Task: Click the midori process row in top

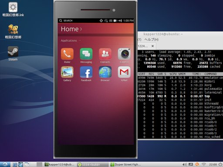Action: tap(180, 81)
